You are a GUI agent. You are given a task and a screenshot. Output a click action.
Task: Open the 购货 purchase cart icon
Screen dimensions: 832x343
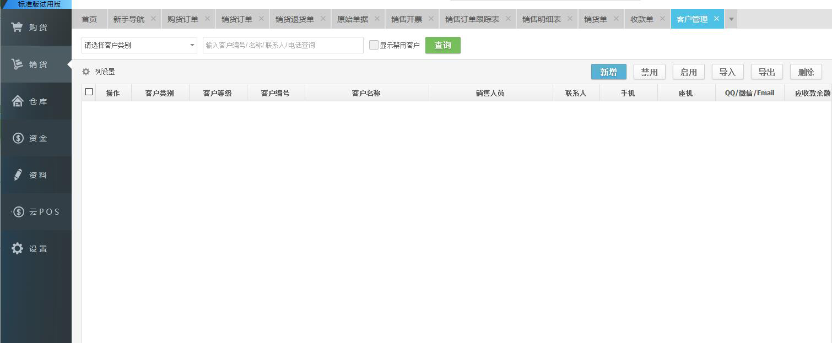coord(17,27)
